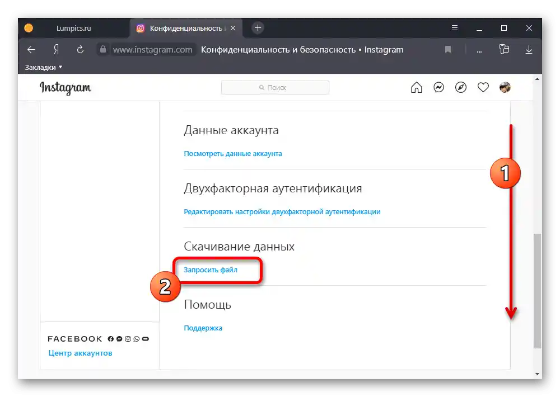The height and width of the screenshot is (397, 560).
Task: Bookmark this page with the flag icon
Action: coord(447,50)
